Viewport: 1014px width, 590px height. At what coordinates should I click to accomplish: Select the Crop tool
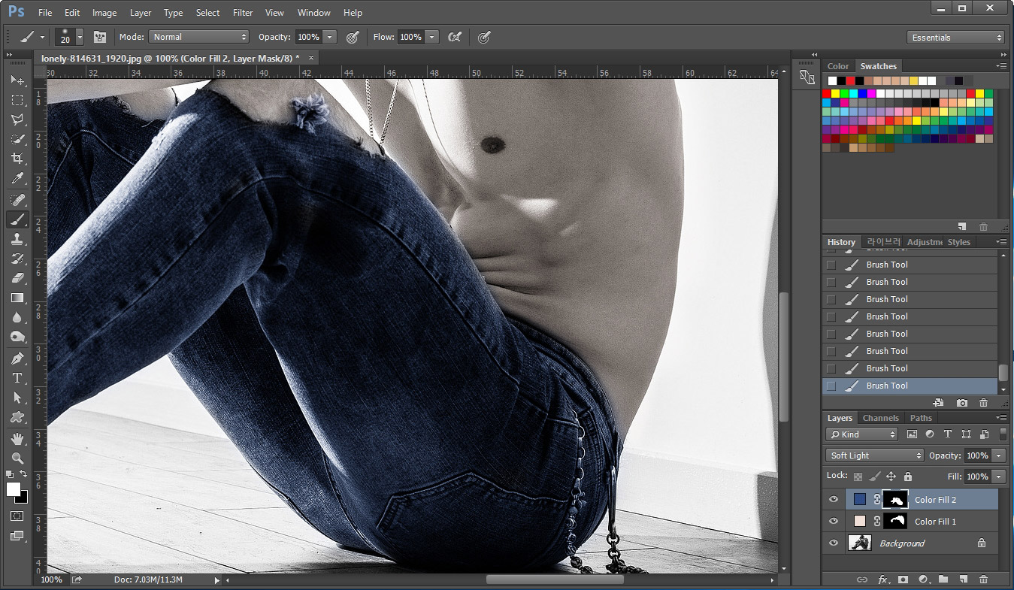click(x=17, y=159)
